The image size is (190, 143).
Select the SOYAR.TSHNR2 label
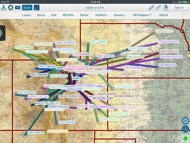[67, 60]
